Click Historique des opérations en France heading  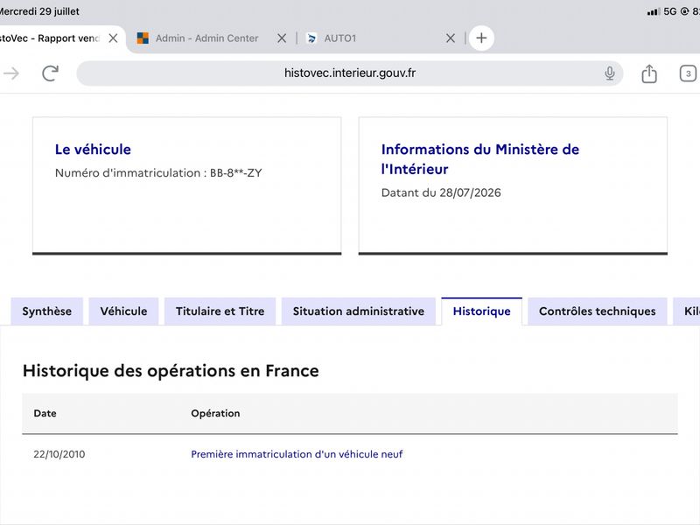pos(171,370)
